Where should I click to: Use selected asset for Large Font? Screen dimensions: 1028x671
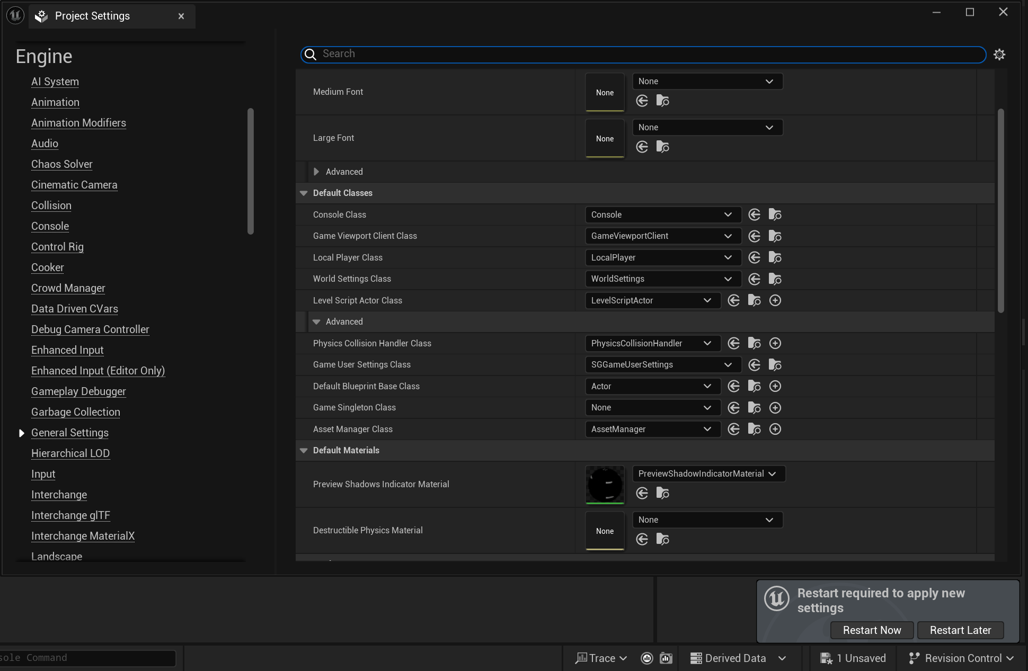642,147
